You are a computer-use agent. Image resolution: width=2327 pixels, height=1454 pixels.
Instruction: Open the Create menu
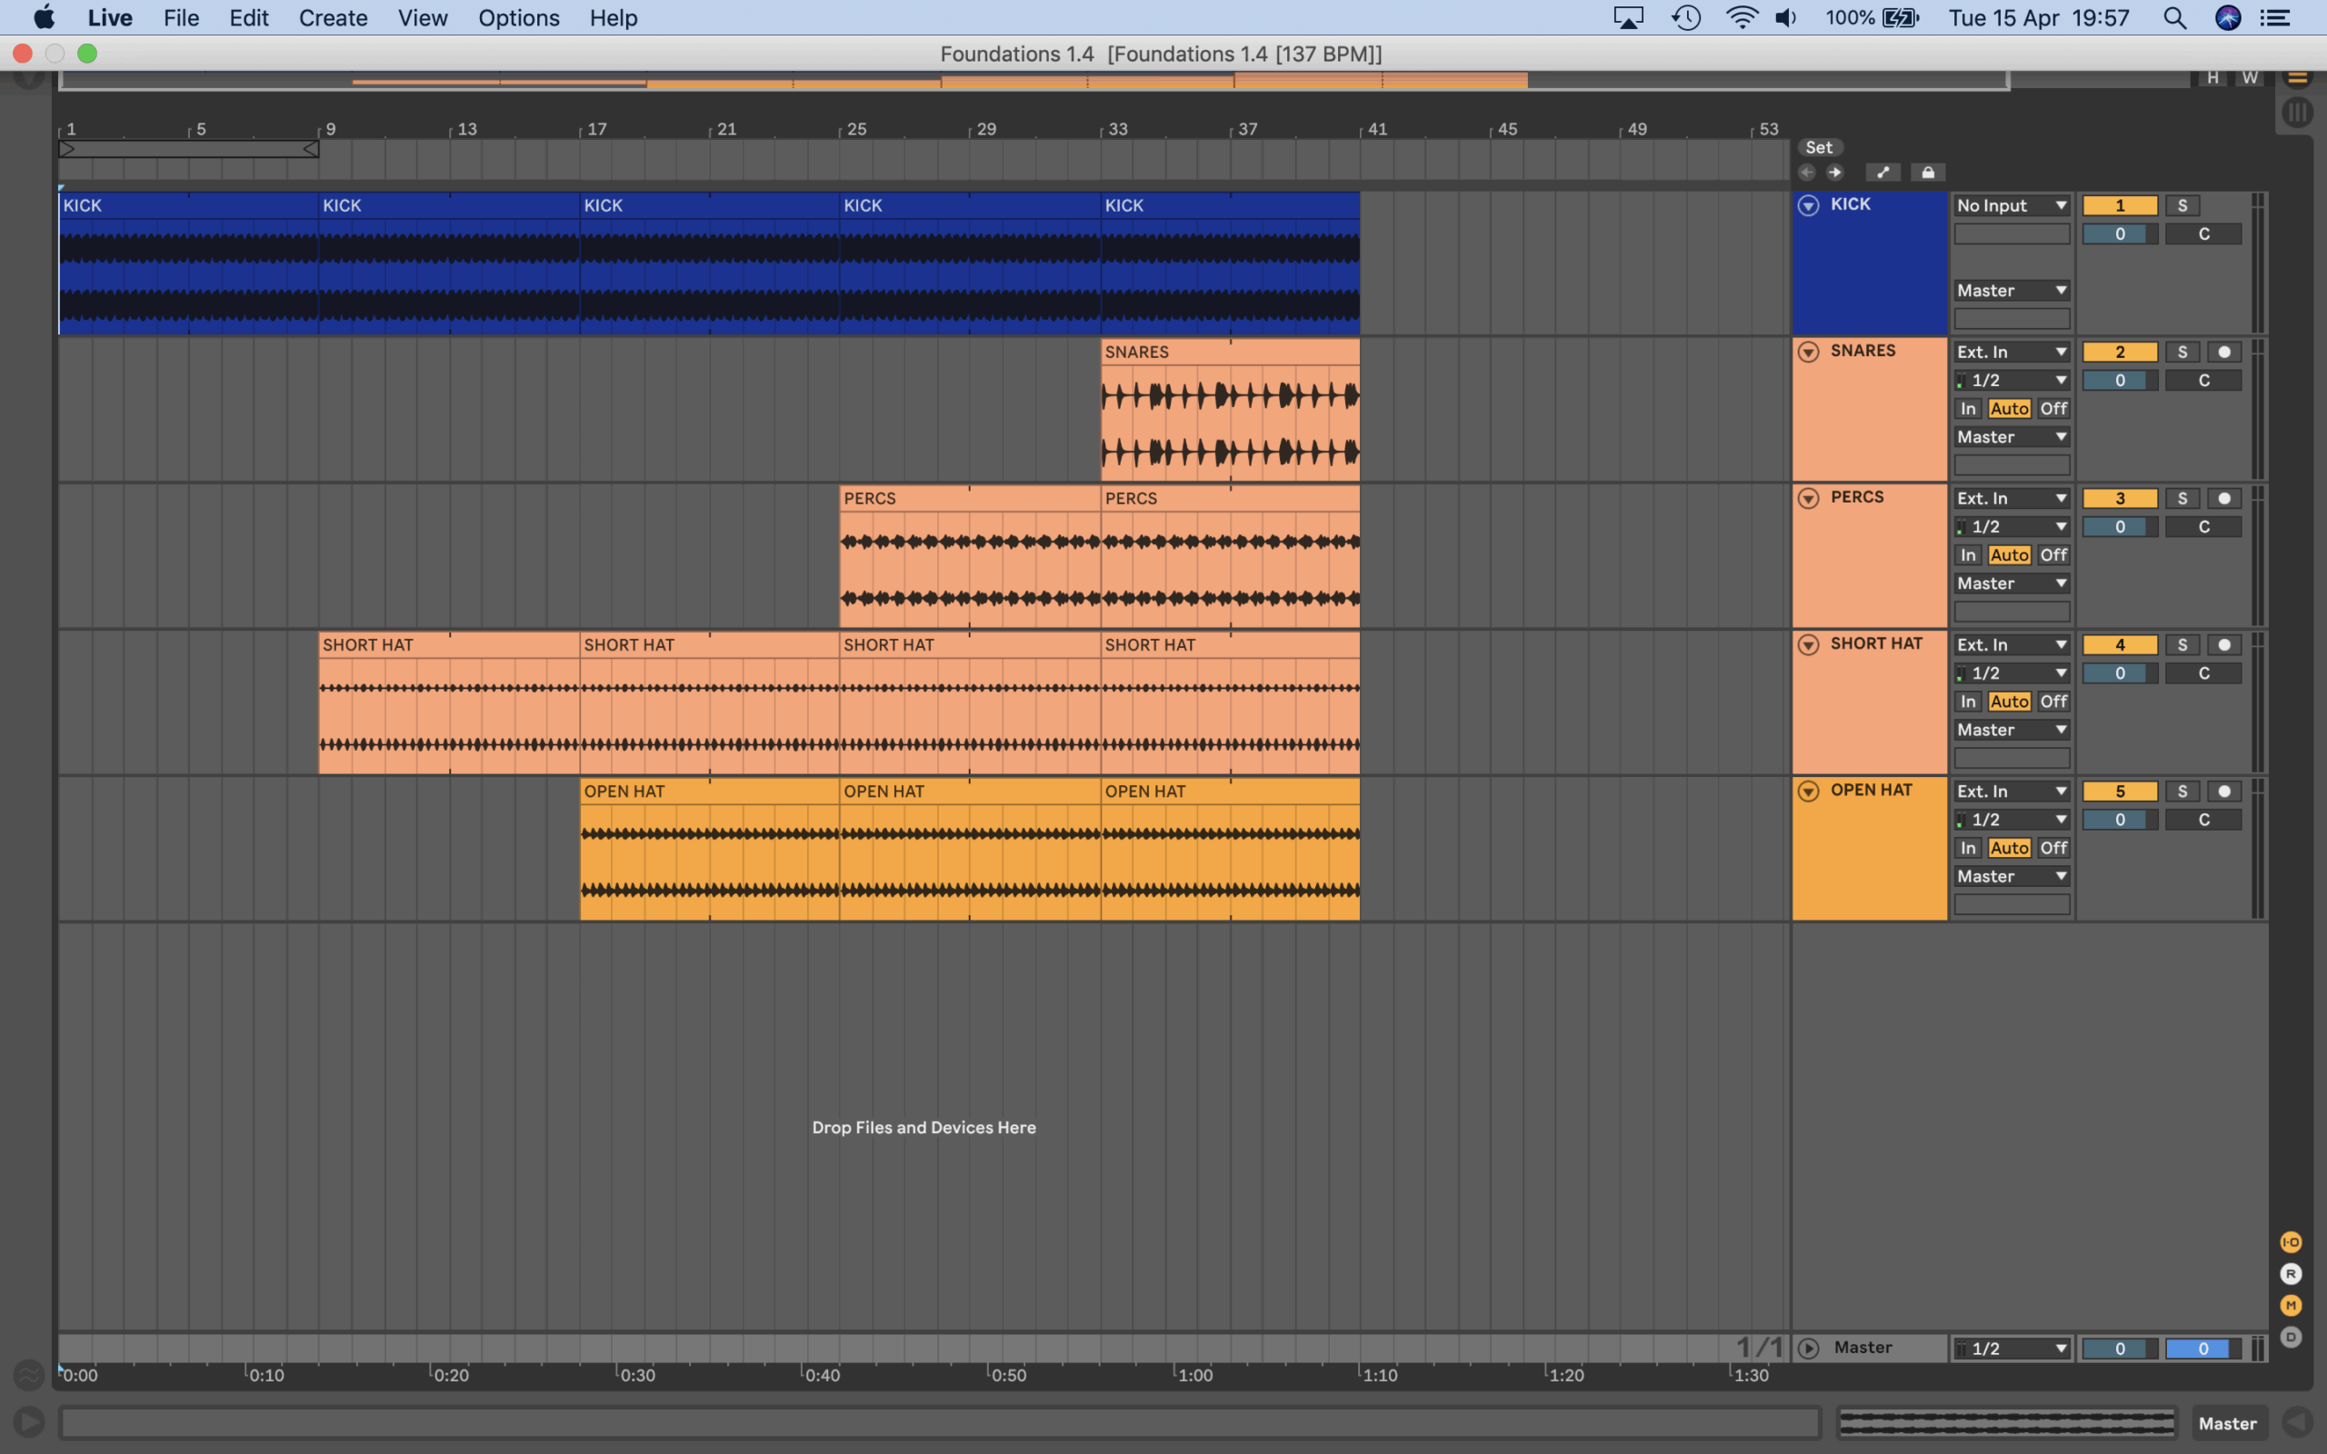click(333, 18)
